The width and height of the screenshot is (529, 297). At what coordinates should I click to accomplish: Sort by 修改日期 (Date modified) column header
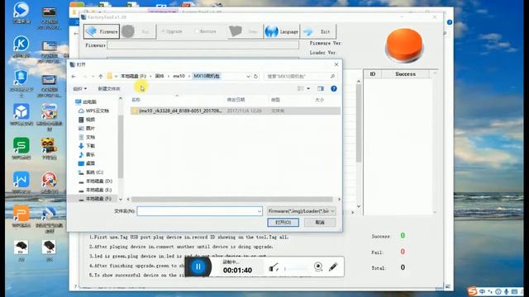pos(236,100)
